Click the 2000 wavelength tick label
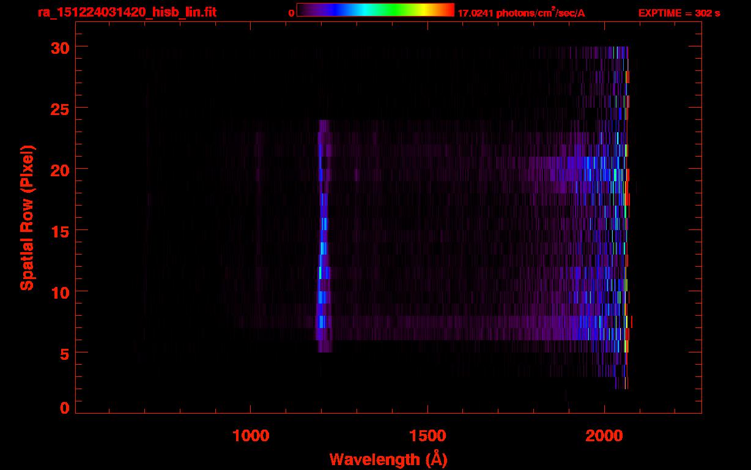This screenshot has height=470, width=751. (x=604, y=436)
